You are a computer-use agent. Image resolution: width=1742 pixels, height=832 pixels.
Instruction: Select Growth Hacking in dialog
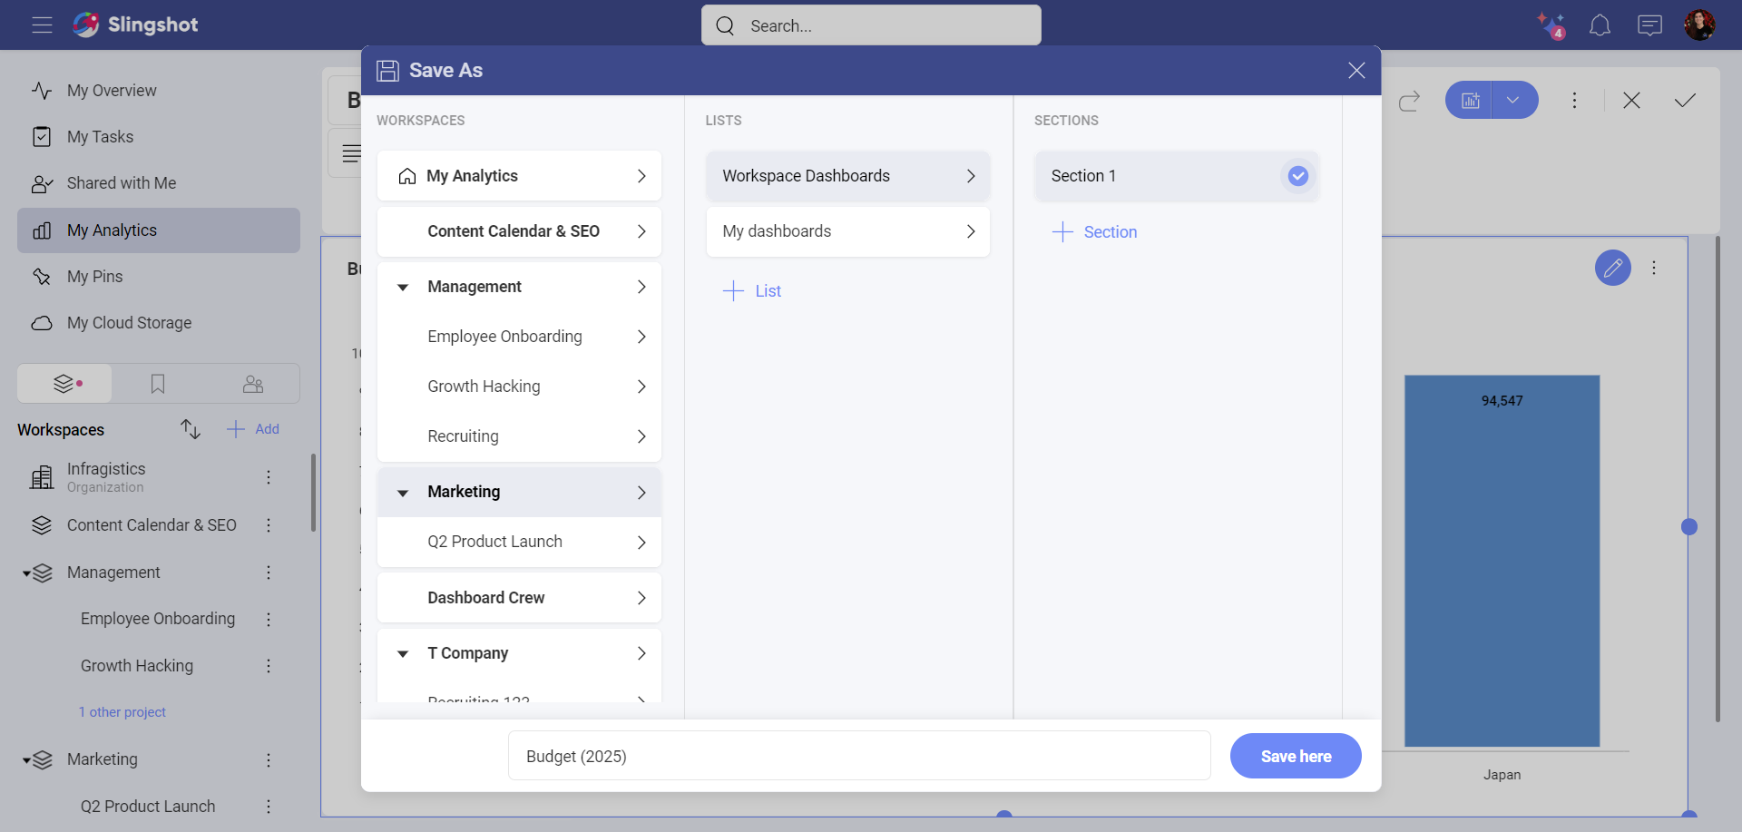(x=519, y=387)
